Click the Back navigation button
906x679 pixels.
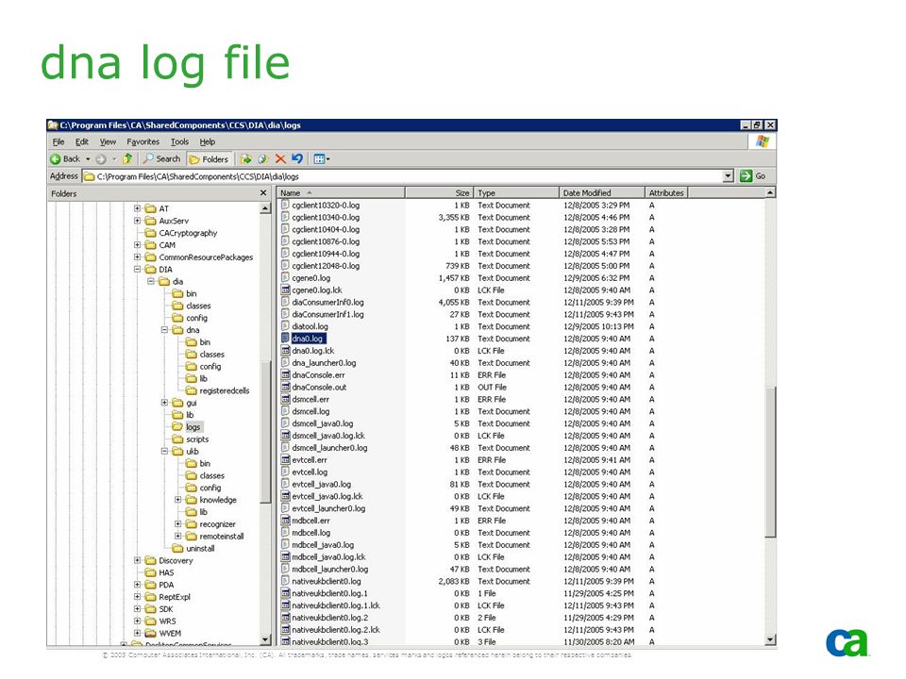pyautogui.click(x=65, y=158)
